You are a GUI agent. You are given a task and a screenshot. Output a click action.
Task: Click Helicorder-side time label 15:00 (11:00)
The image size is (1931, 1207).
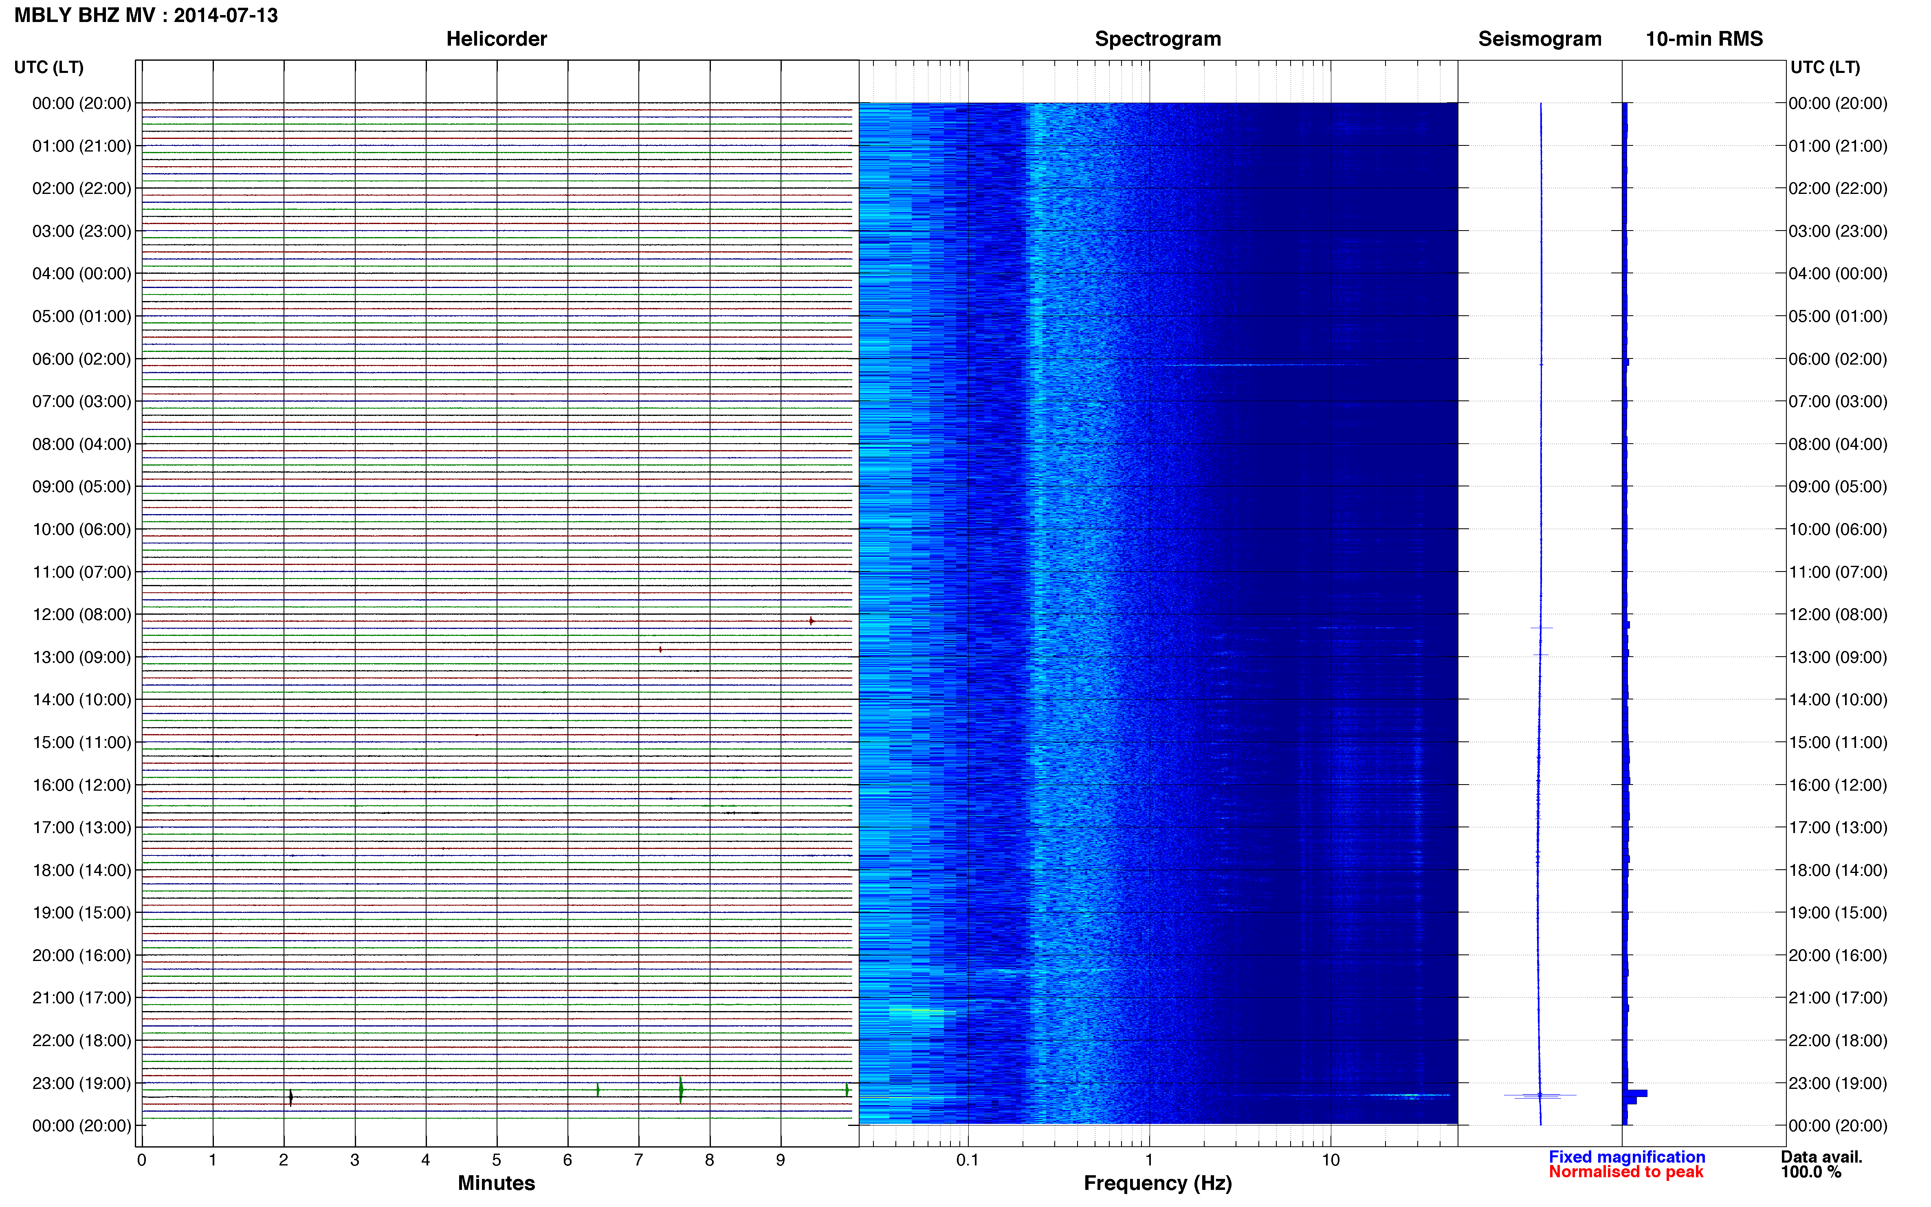(x=81, y=742)
